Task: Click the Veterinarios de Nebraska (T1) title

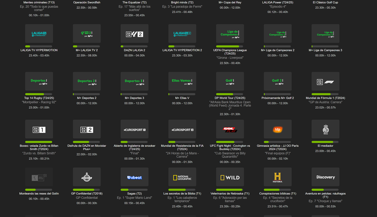Action: (230, 194)
